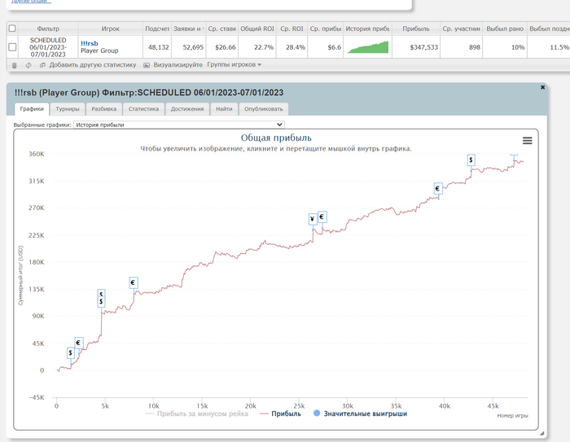This screenshot has height=442, width=570.
Task: Tick the checkbox for the !!!rsb row
Action: tap(12, 47)
